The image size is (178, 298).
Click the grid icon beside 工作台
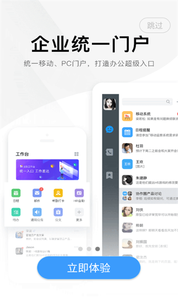[77, 154]
